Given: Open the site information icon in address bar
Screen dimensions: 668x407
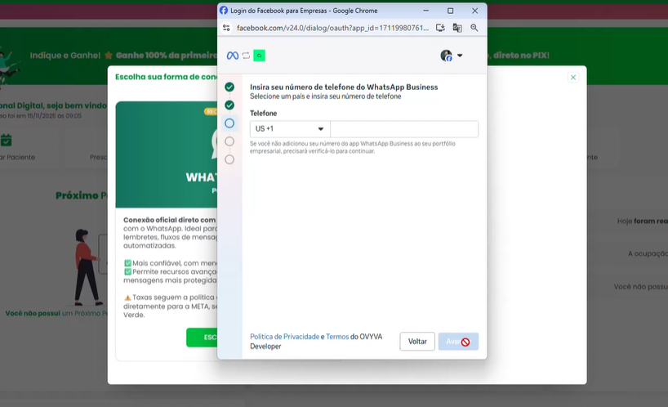Looking at the screenshot, I should tap(226, 28).
